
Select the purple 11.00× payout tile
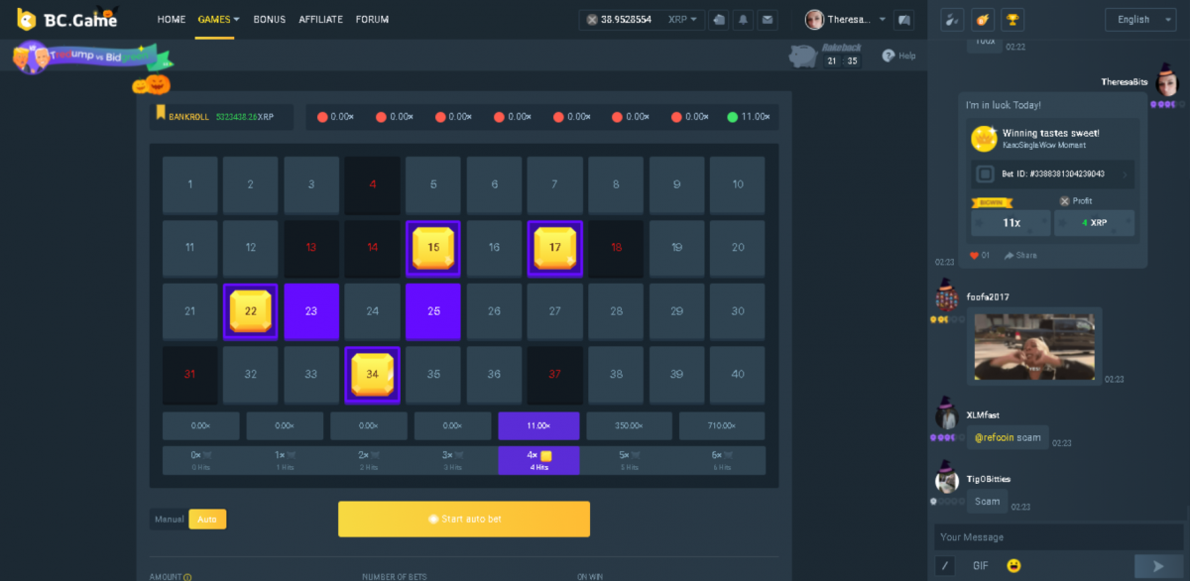click(536, 425)
